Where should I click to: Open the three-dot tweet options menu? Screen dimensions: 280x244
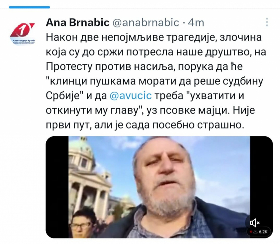[x=267, y=22]
